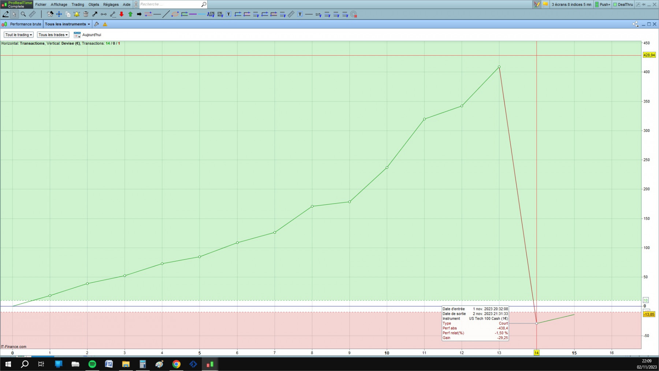Select the diagonal line drawing tool
Viewport: 659px width, 371px height.
coord(166,14)
